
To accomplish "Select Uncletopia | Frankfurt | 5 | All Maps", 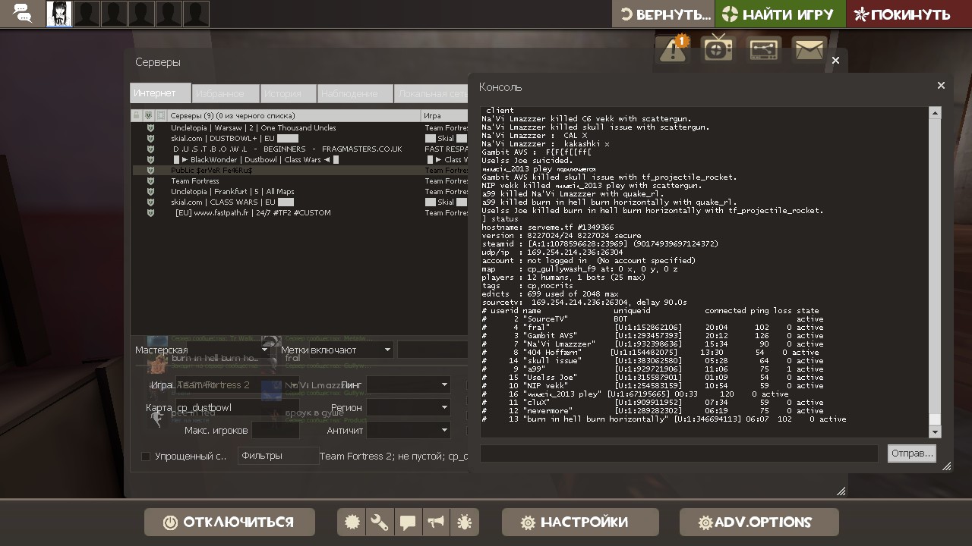I will tap(299, 192).
